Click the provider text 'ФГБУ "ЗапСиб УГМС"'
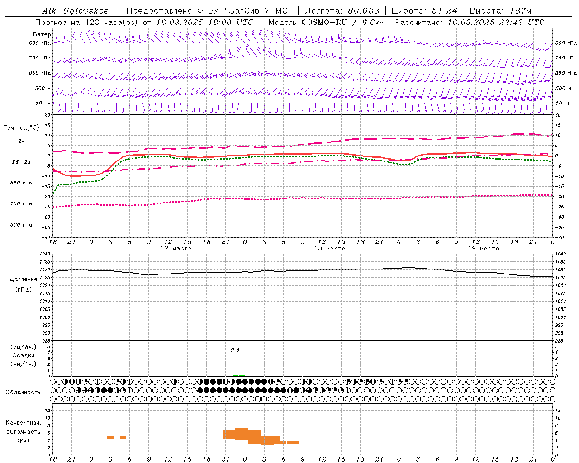This screenshot has width=579, height=463. pyautogui.click(x=245, y=11)
